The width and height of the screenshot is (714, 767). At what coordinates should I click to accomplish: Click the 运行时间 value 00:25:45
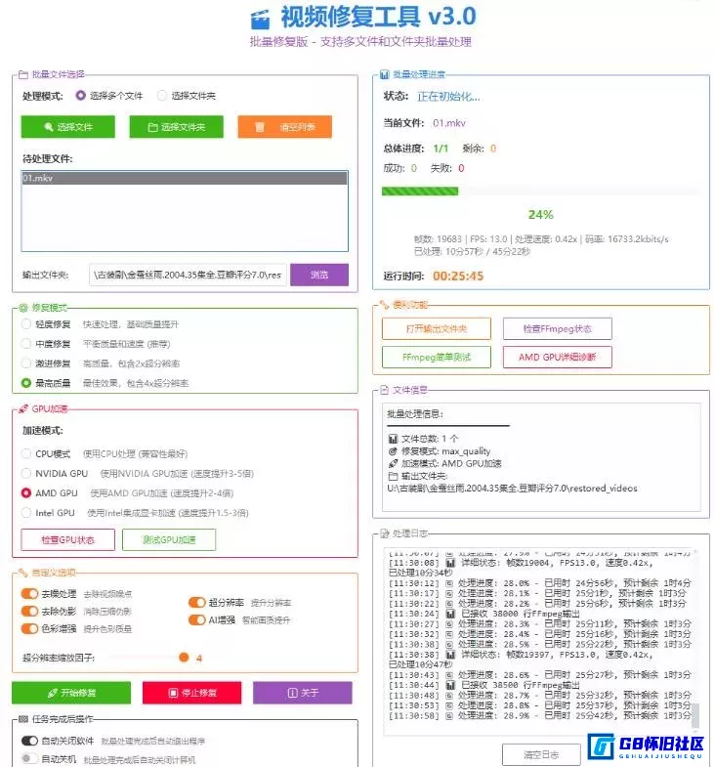pos(458,276)
